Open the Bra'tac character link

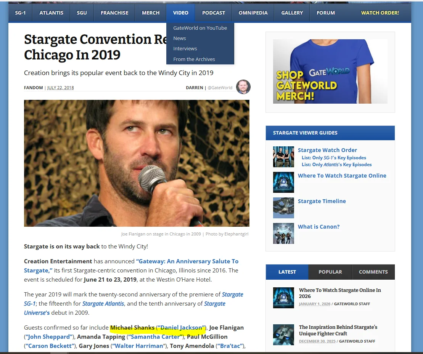(x=230, y=346)
